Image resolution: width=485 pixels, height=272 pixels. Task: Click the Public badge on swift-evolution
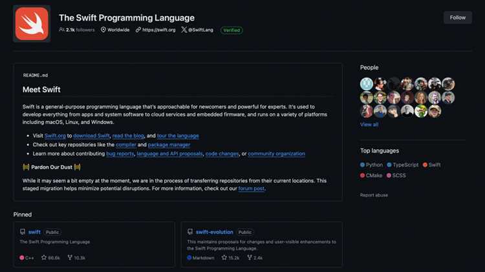click(244, 232)
